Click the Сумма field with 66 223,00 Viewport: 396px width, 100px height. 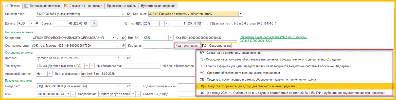click(x=68, y=23)
